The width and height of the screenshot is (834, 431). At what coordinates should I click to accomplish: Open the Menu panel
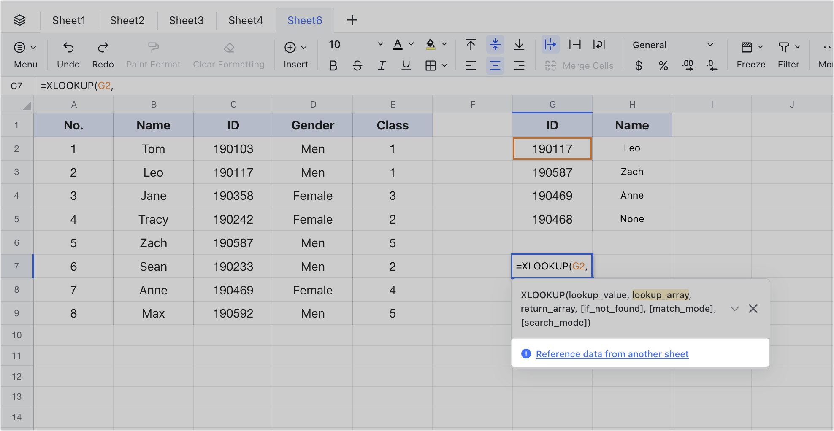pos(25,54)
